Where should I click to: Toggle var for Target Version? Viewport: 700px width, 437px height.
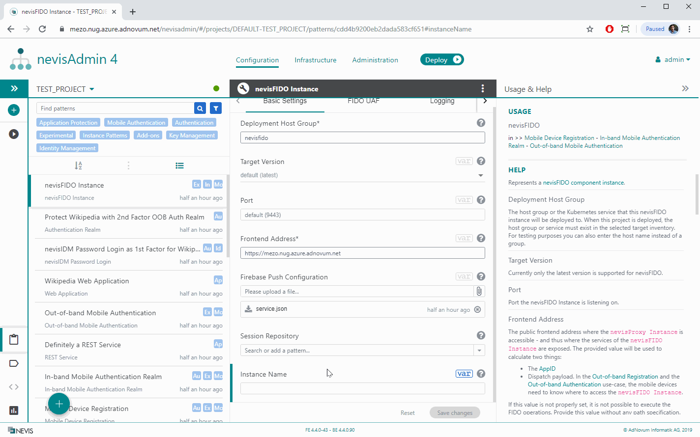point(464,161)
